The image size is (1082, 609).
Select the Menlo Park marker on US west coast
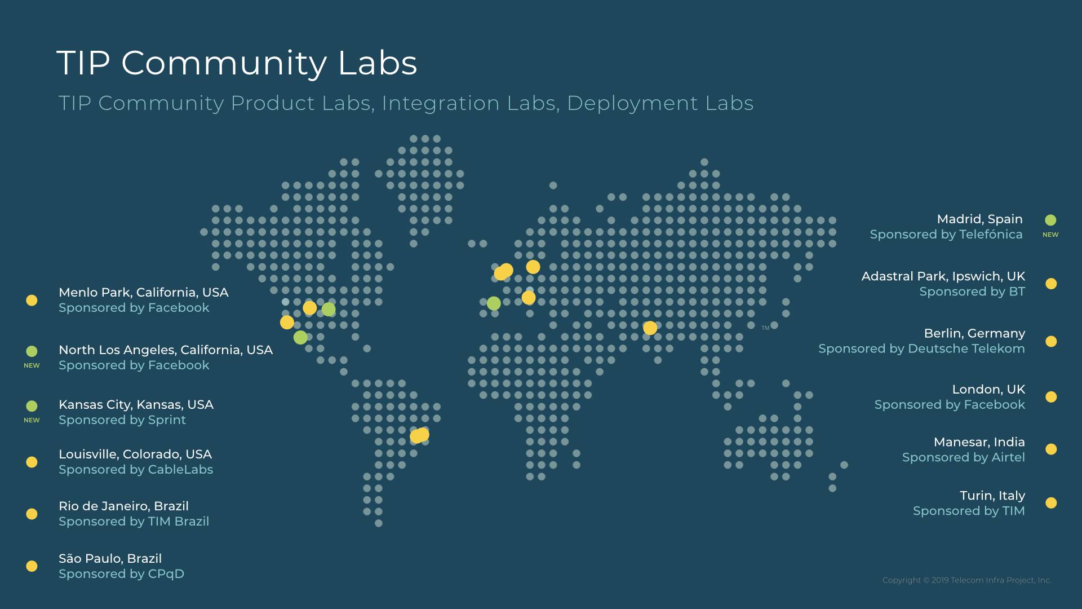tap(287, 323)
